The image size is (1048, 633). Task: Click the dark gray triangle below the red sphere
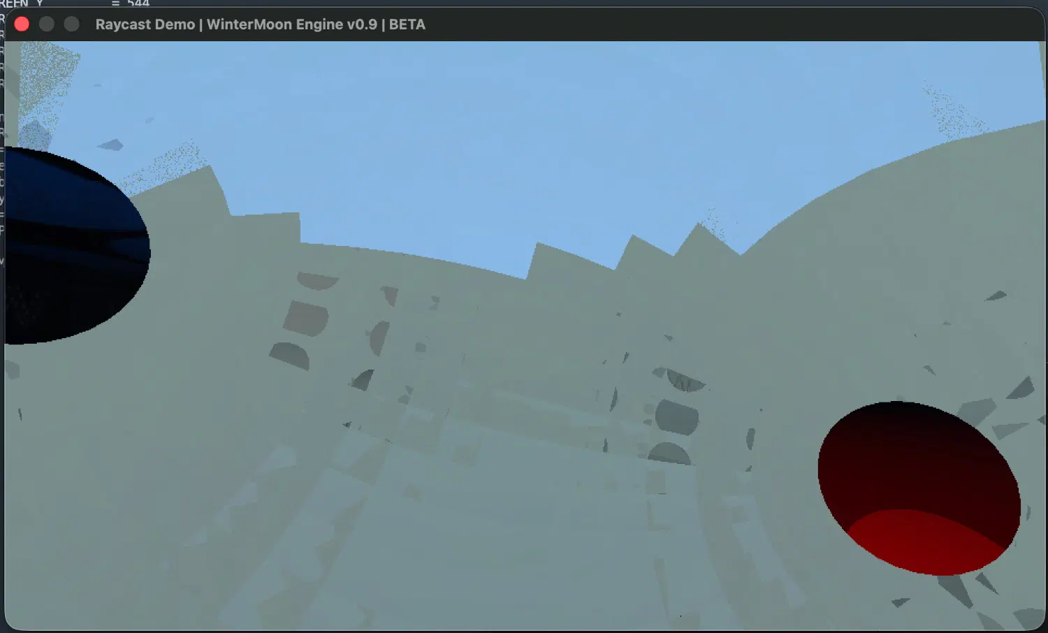point(956,590)
